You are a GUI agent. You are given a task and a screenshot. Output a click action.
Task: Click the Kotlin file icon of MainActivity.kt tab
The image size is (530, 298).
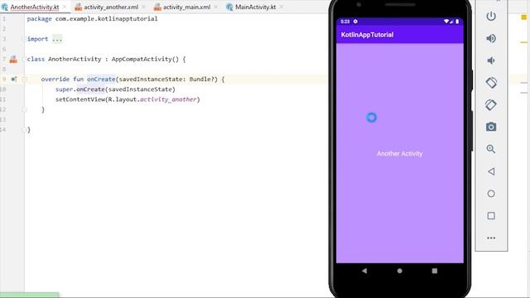(x=229, y=7)
